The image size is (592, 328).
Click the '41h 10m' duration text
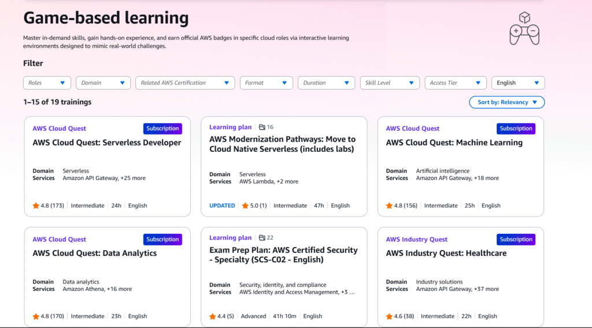click(284, 316)
